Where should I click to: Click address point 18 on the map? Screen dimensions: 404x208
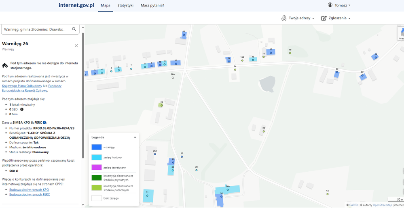click(x=290, y=53)
